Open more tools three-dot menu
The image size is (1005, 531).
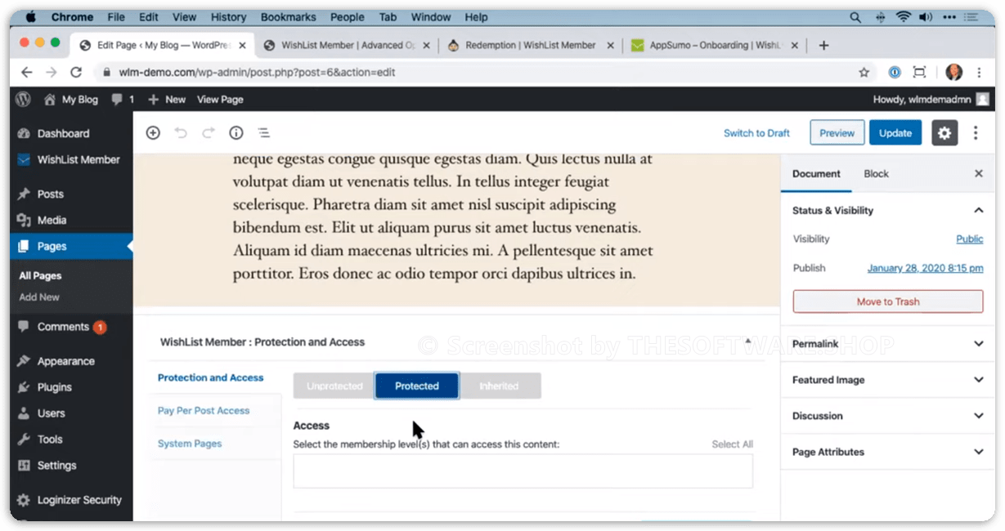tap(976, 133)
